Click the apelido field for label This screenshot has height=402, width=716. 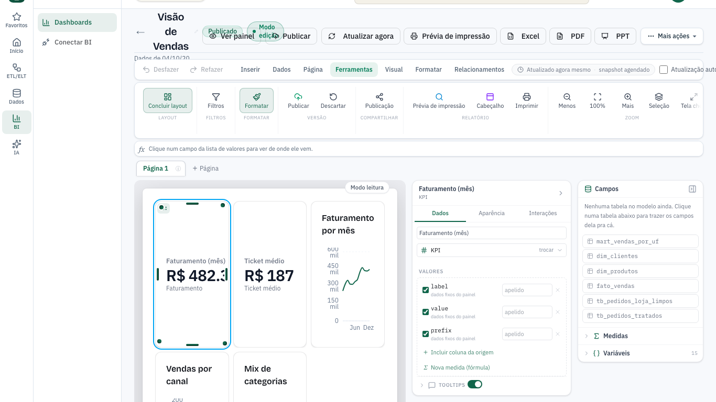527,290
